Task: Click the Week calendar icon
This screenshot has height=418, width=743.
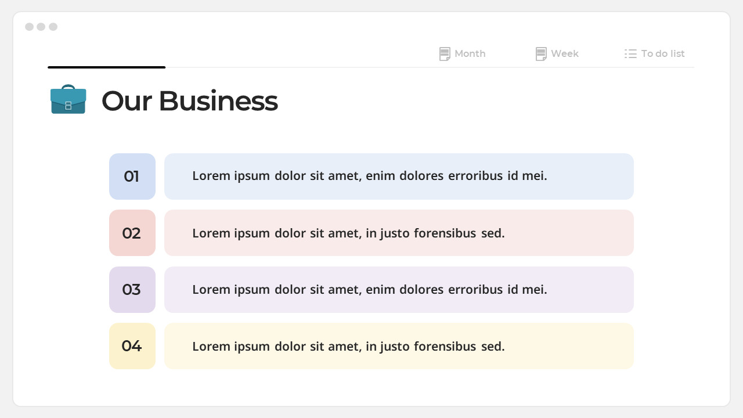Action: [x=541, y=53]
